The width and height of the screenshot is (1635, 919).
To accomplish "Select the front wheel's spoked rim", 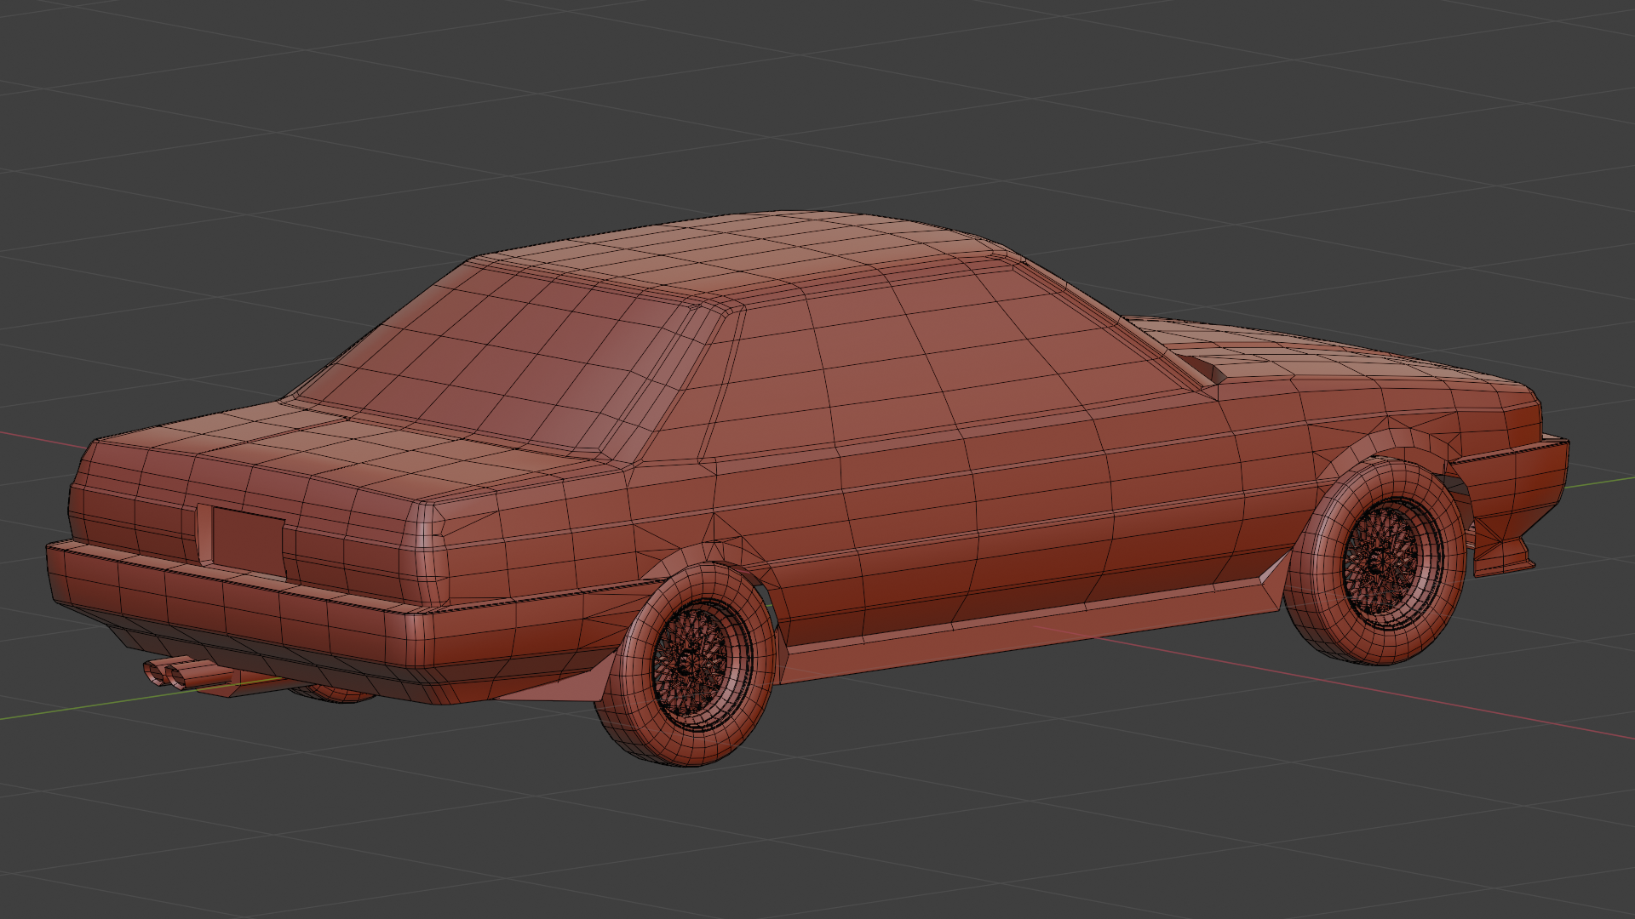I will click(1393, 562).
